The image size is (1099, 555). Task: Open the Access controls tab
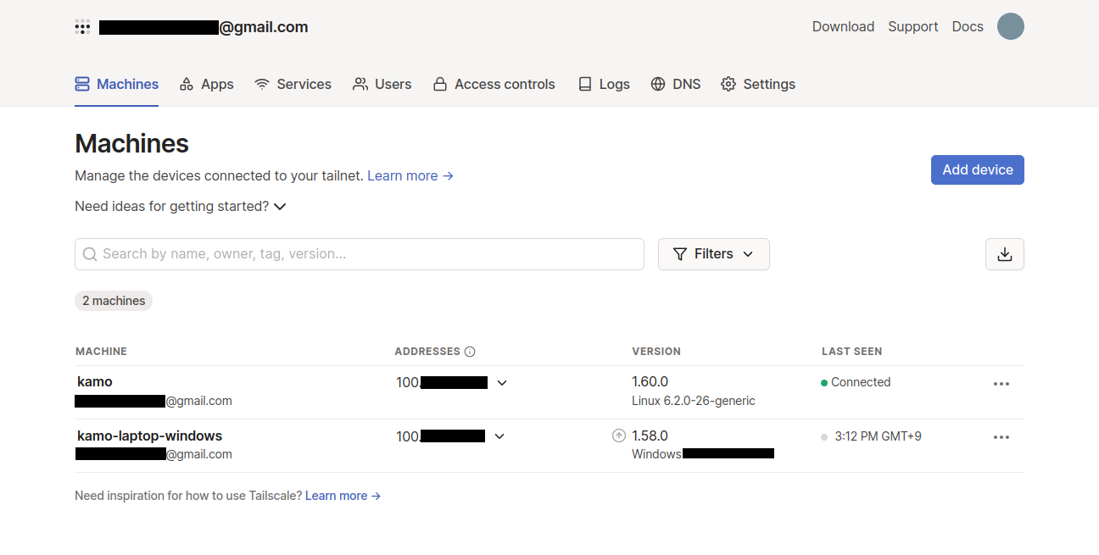pos(494,84)
